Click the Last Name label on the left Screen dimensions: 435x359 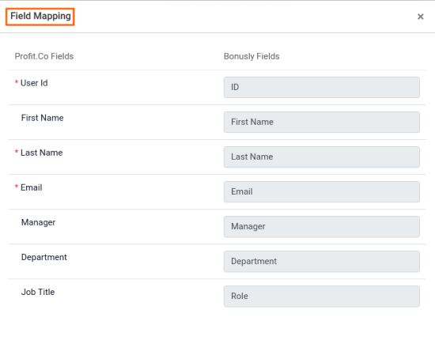click(42, 153)
